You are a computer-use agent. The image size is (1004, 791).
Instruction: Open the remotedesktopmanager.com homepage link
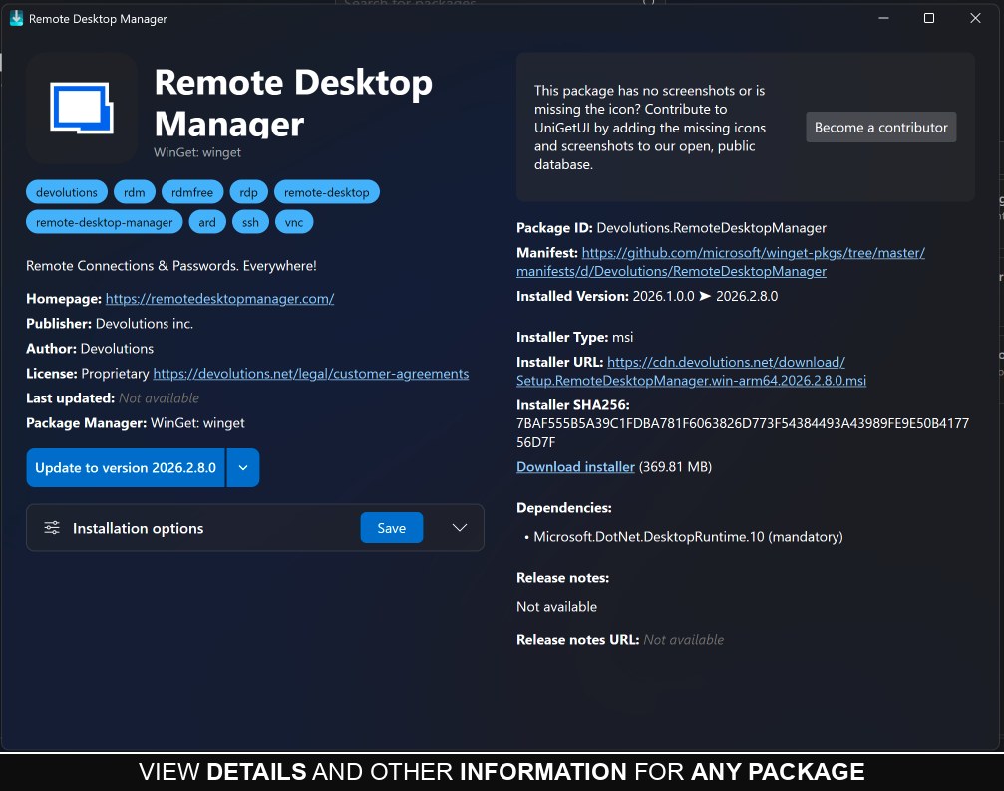219,299
